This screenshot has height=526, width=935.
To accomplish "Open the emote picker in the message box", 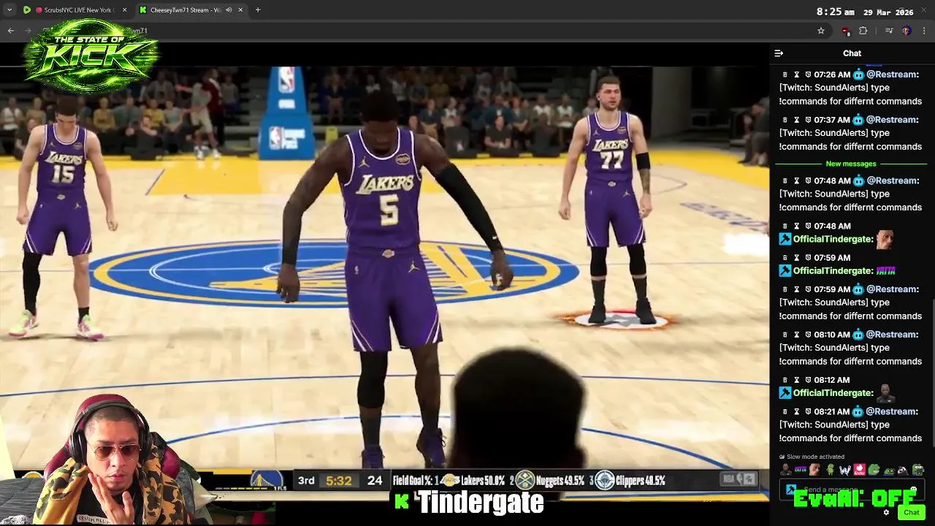I will [913, 489].
